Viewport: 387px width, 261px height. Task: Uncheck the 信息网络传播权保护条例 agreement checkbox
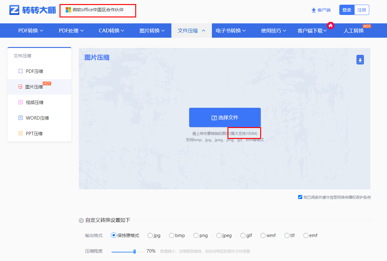300,197
